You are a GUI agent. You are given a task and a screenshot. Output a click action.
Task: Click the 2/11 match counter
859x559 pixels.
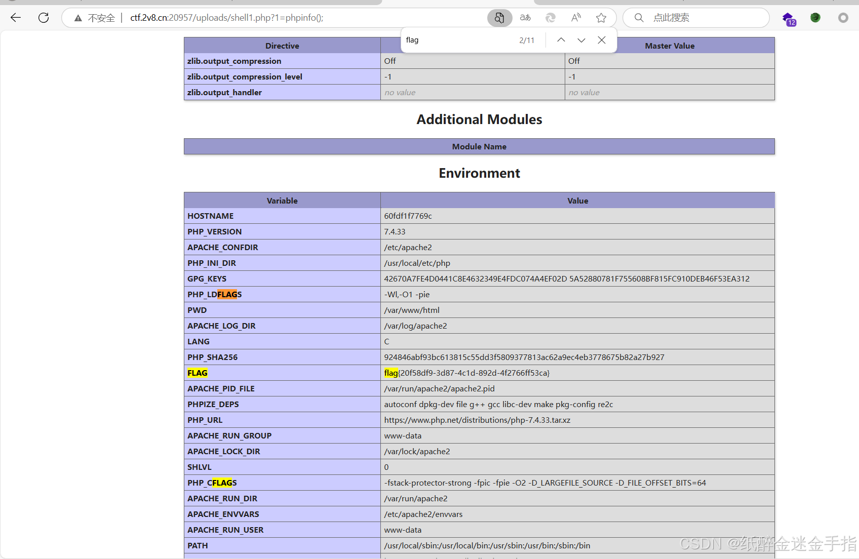click(x=527, y=40)
